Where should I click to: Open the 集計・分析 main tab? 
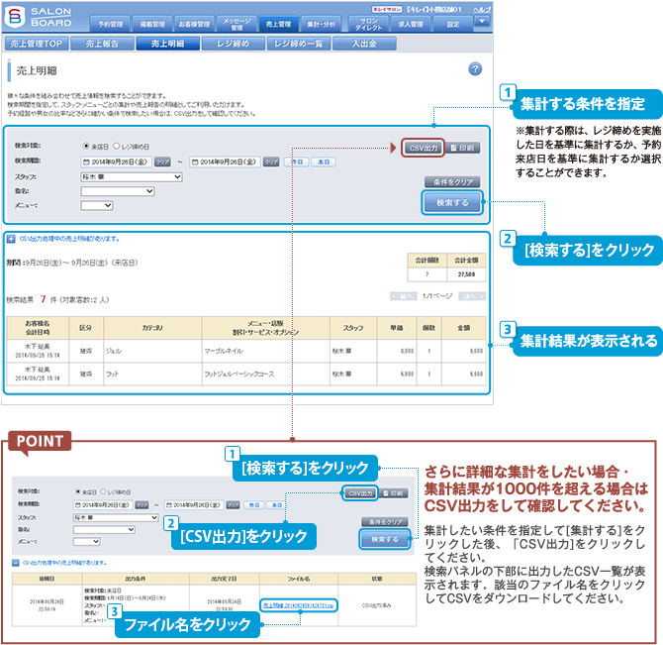pyautogui.click(x=321, y=24)
